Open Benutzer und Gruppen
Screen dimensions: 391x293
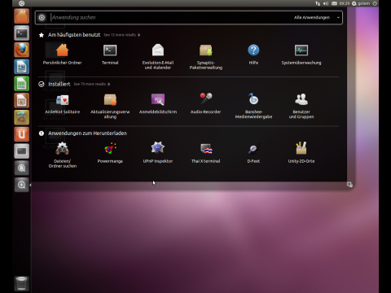(301, 106)
